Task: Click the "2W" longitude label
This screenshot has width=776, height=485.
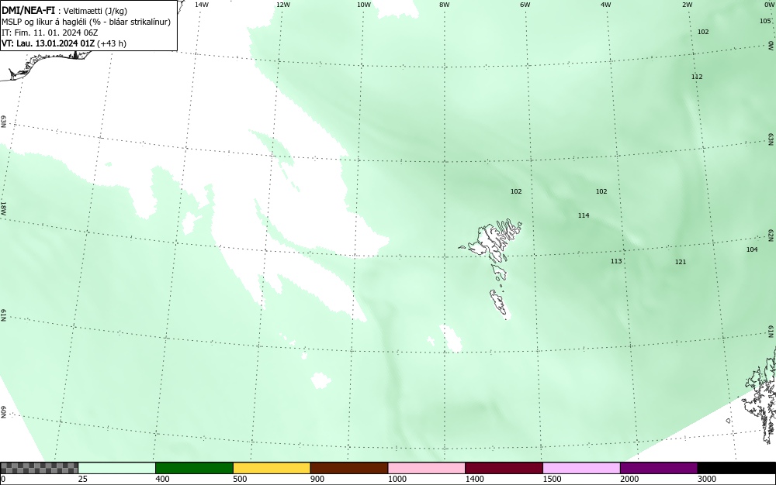Action: tap(687, 5)
